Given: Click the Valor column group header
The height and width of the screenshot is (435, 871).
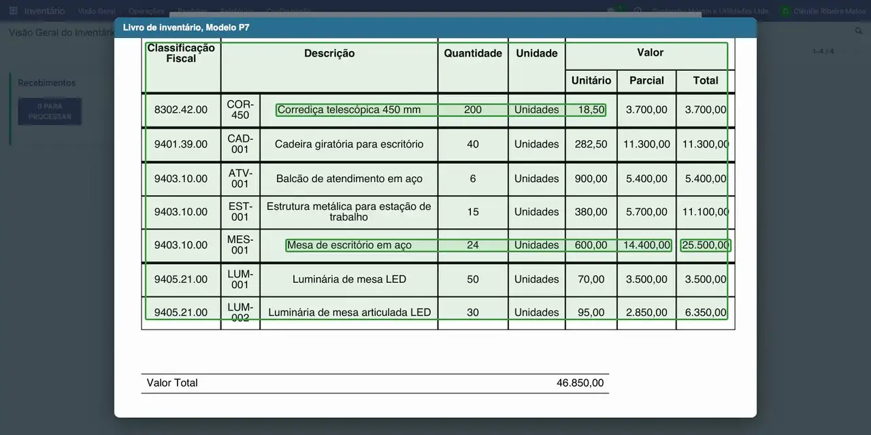Looking at the screenshot, I should click(x=650, y=52).
